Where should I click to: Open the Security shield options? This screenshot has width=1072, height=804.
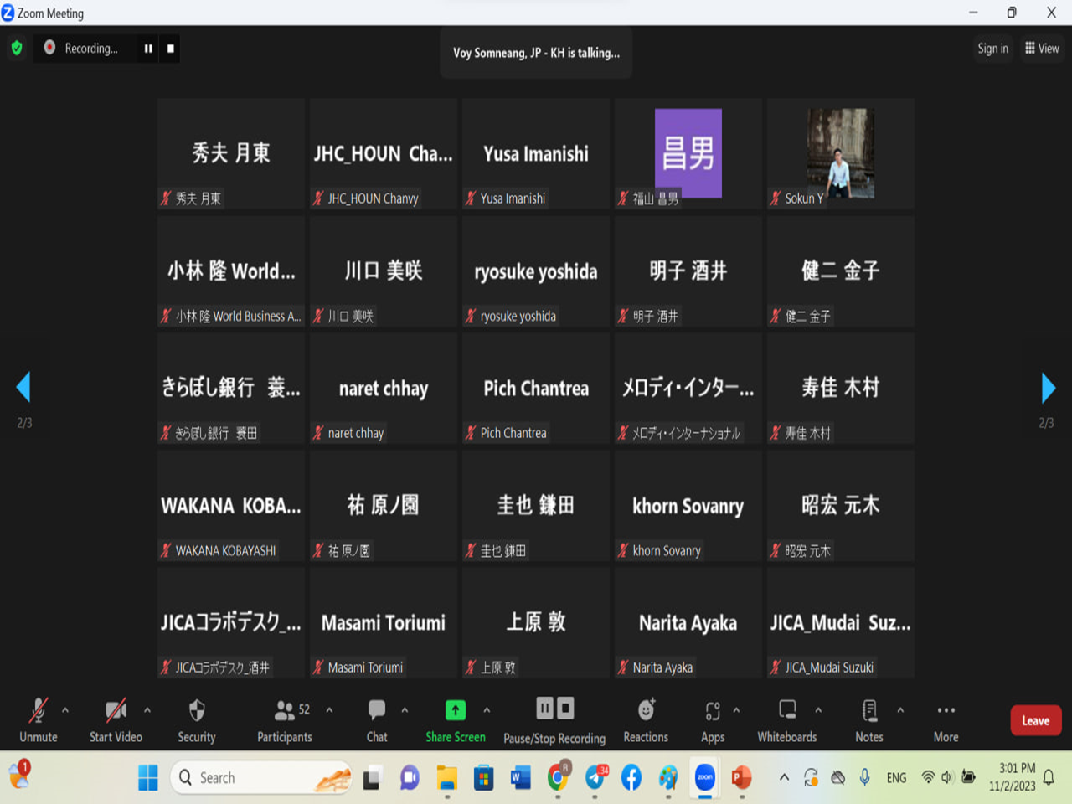[x=197, y=720]
